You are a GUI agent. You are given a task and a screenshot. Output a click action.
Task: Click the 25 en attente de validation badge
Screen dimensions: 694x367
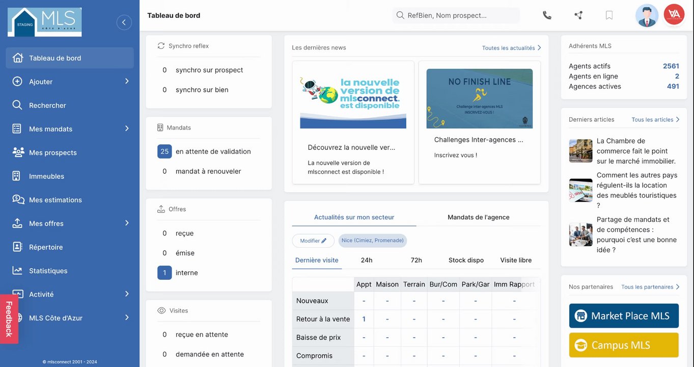coord(164,151)
